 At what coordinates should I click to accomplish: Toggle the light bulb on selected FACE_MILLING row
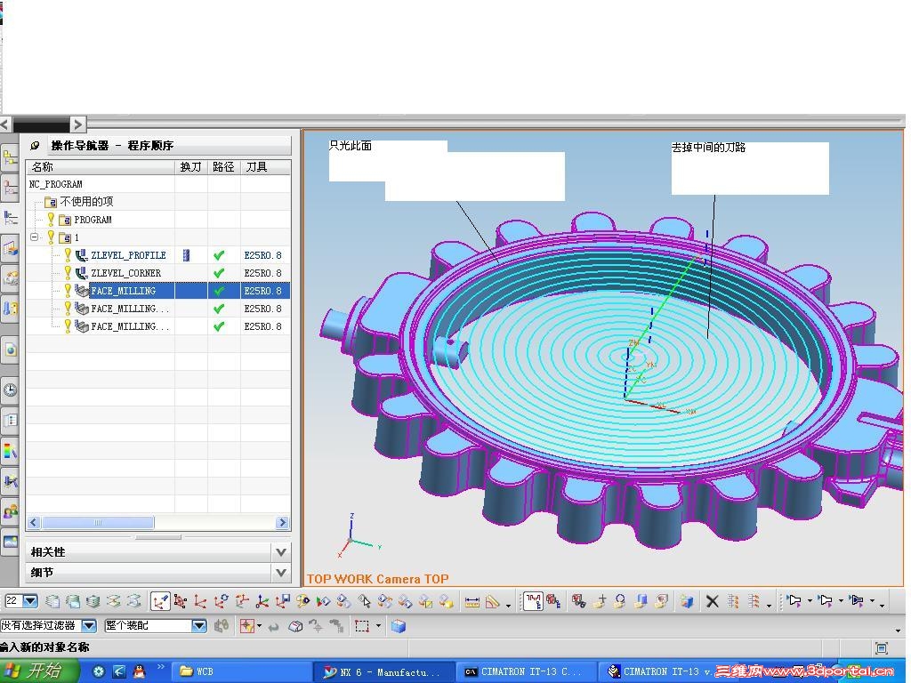68,291
